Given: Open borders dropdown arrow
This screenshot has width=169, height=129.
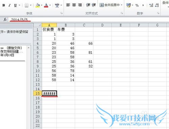Looking at the screenshot, I should [31, 5].
